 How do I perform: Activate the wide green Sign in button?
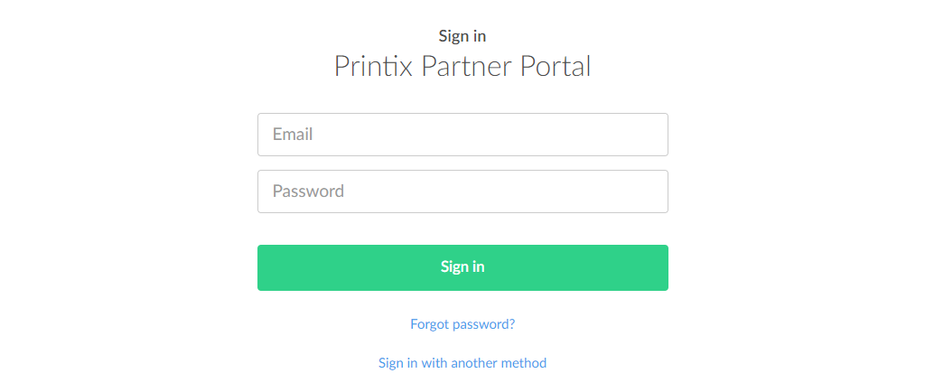(462, 267)
